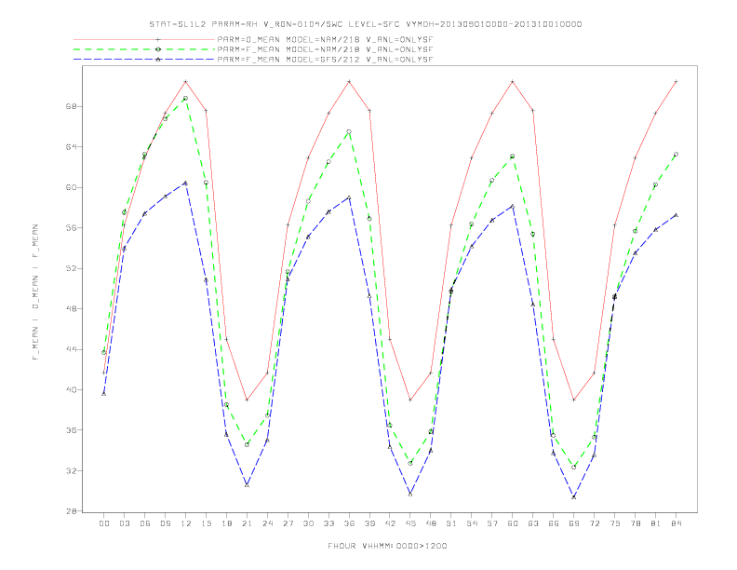Screen dimensions: 737x570
Task: Select legend entry PARM=O_MEAN MODEL=NAM/218
Action: (325, 40)
